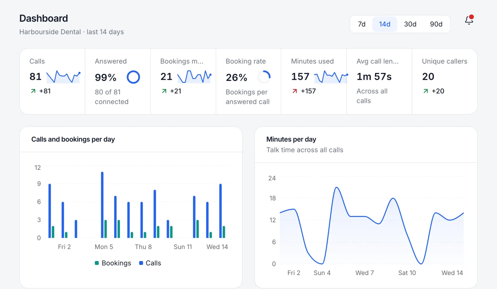The height and width of the screenshot is (289, 497).
Task: Click the Calls value 81
Action: coord(35,77)
